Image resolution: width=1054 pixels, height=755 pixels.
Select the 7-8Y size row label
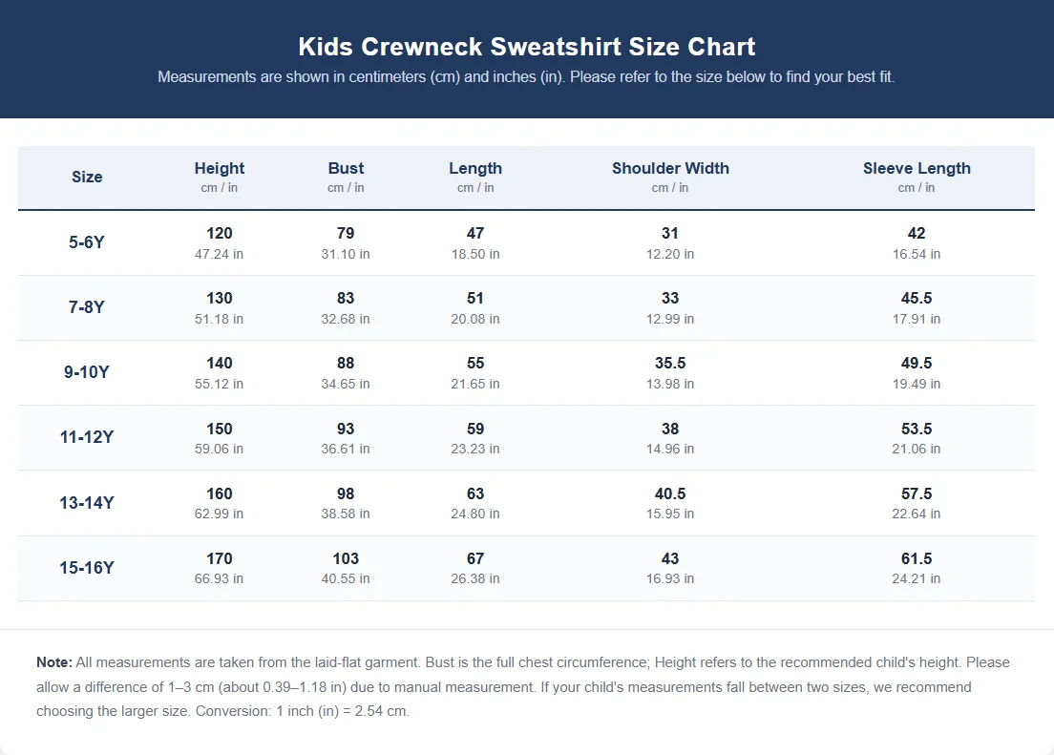(x=87, y=307)
